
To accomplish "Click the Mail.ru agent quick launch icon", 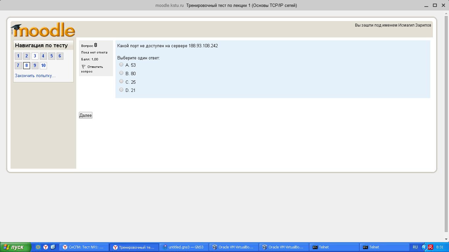I will pyautogui.click(x=38, y=247).
